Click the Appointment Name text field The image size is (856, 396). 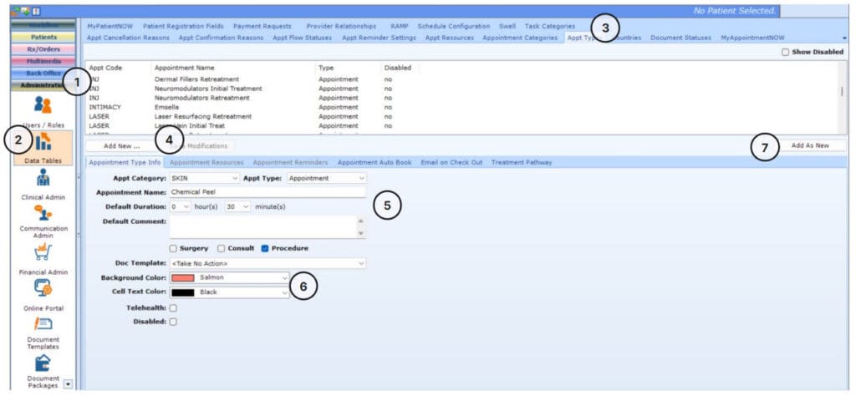point(267,192)
